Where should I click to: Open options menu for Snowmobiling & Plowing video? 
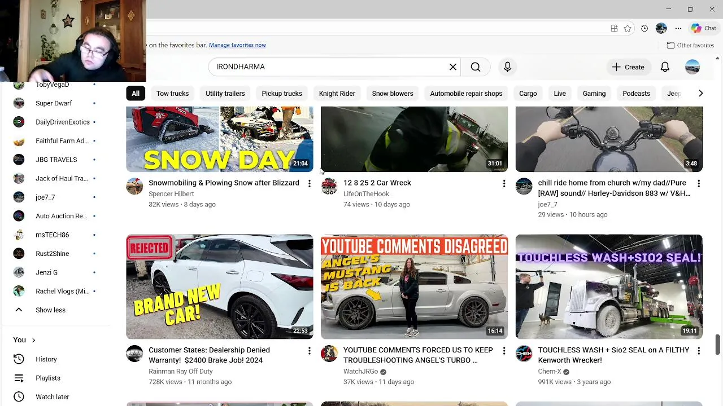click(309, 183)
